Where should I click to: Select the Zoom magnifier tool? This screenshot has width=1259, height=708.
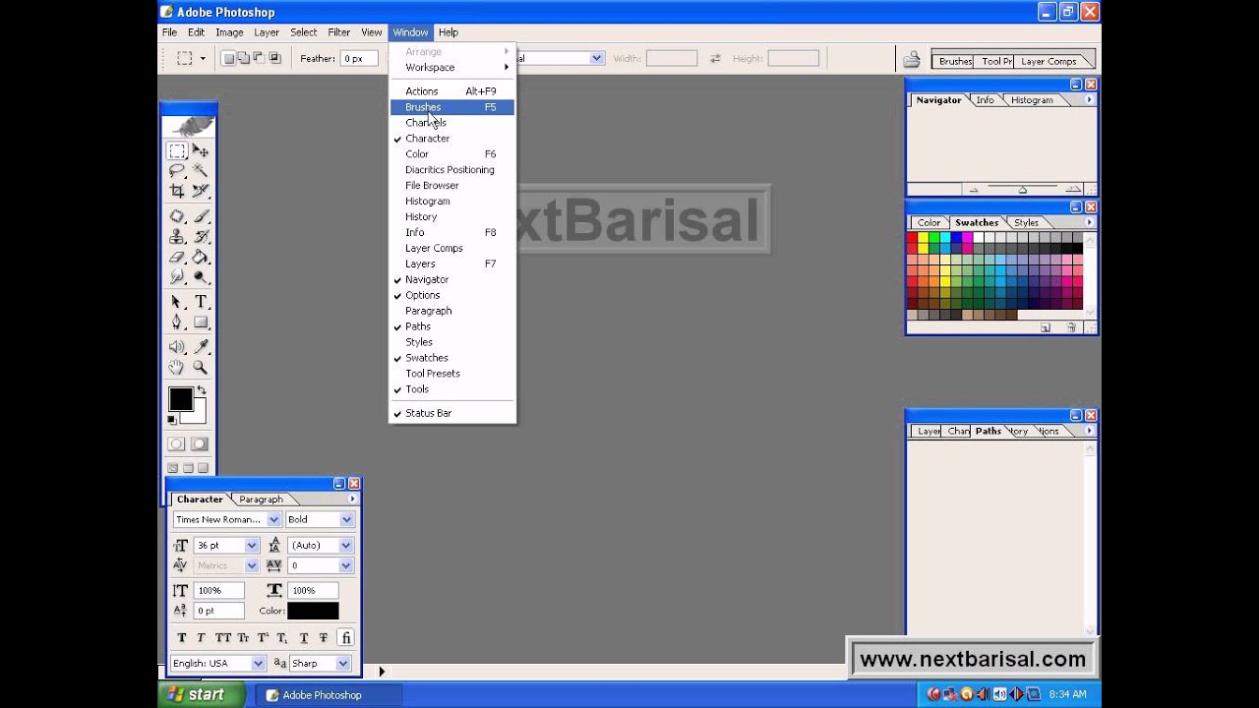(201, 367)
